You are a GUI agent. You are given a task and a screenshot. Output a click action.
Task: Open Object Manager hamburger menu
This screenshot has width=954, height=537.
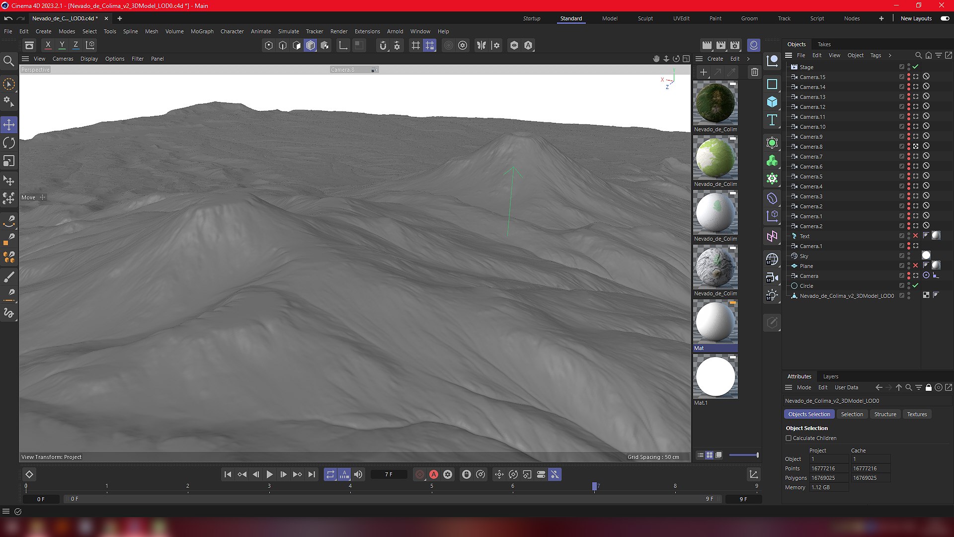click(789, 55)
